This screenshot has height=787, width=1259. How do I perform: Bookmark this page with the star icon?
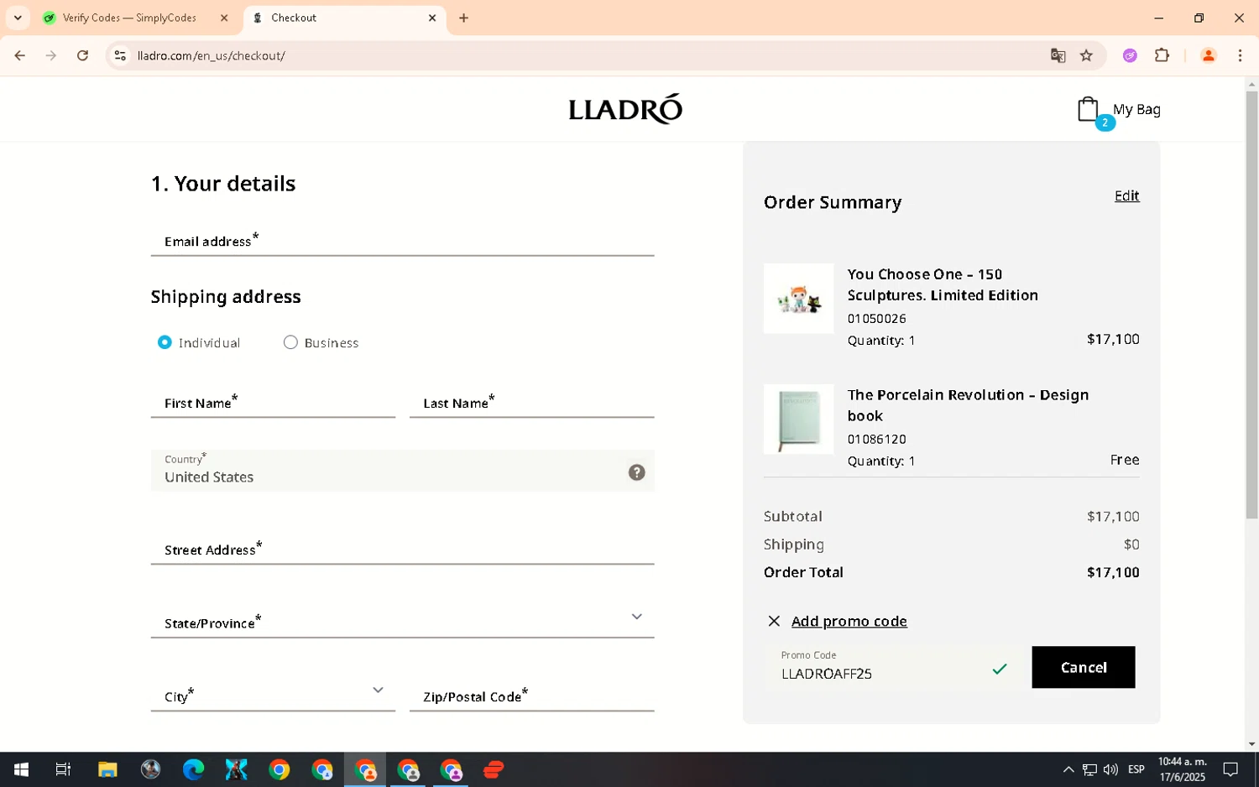(1086, 55)
